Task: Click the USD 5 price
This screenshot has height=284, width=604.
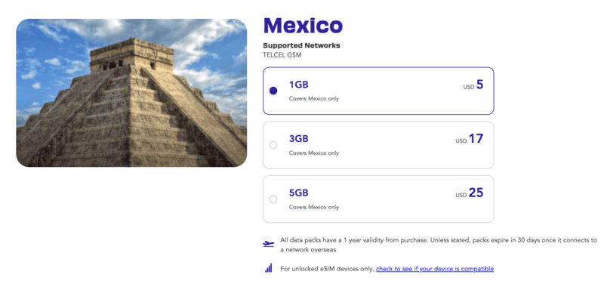Action: pos(473,85)
